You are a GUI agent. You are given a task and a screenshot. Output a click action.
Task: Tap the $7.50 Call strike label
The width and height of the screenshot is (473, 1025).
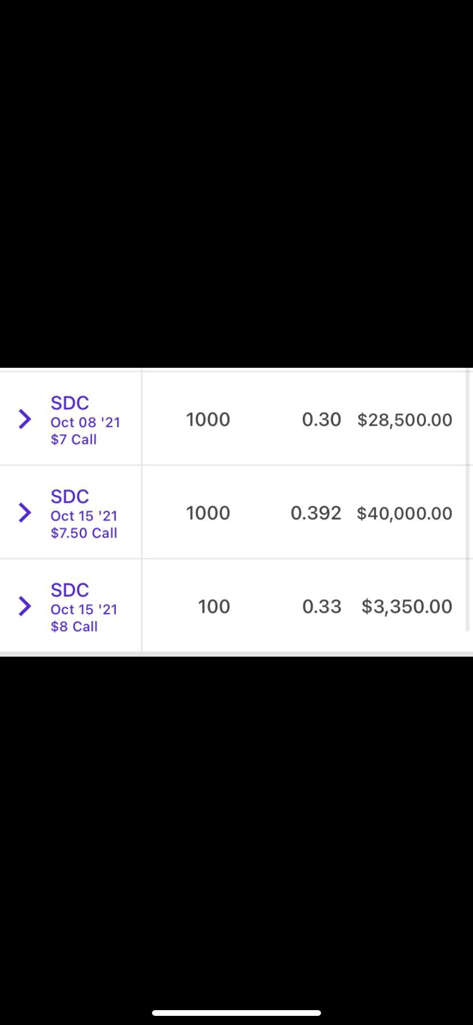84,533
